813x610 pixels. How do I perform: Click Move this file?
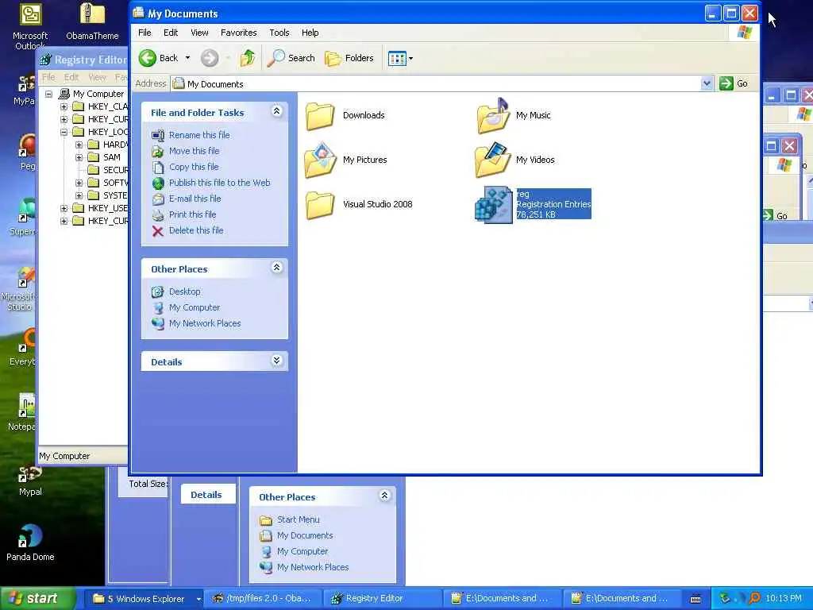(194, 151)
